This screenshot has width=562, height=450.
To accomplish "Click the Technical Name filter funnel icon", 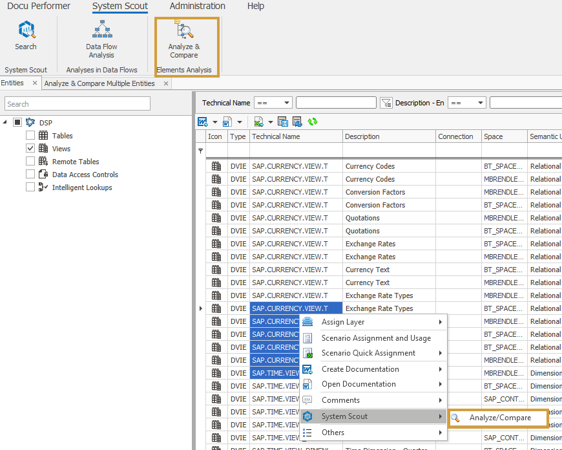I will 386,103.
